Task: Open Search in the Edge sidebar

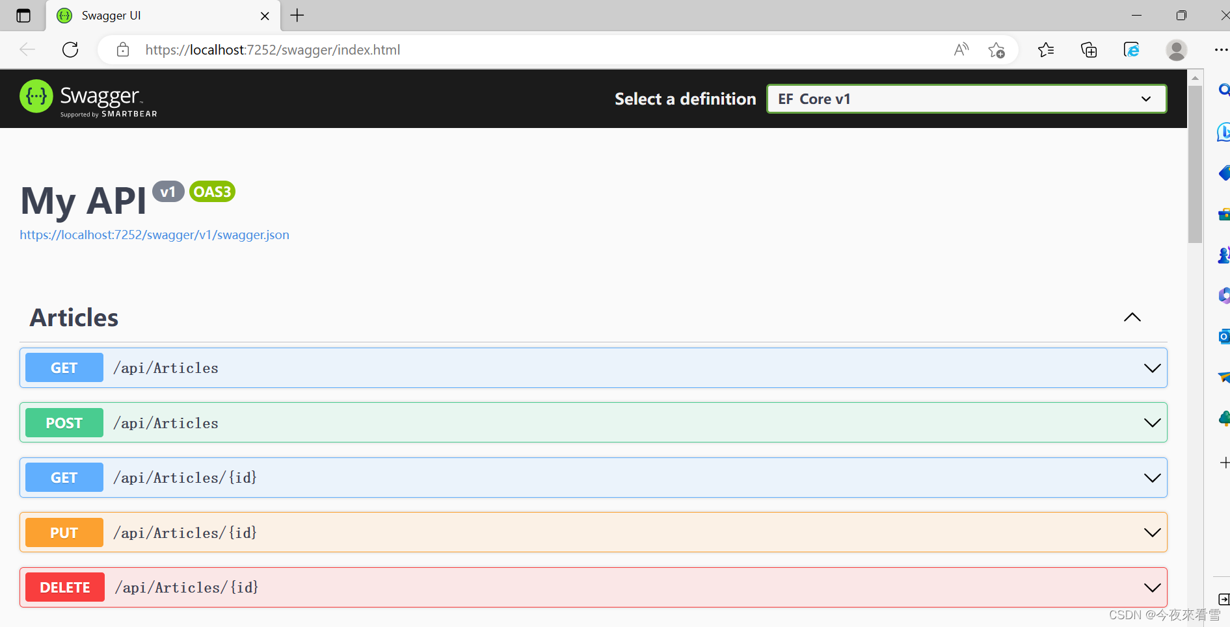Action: click(1223, 90)
